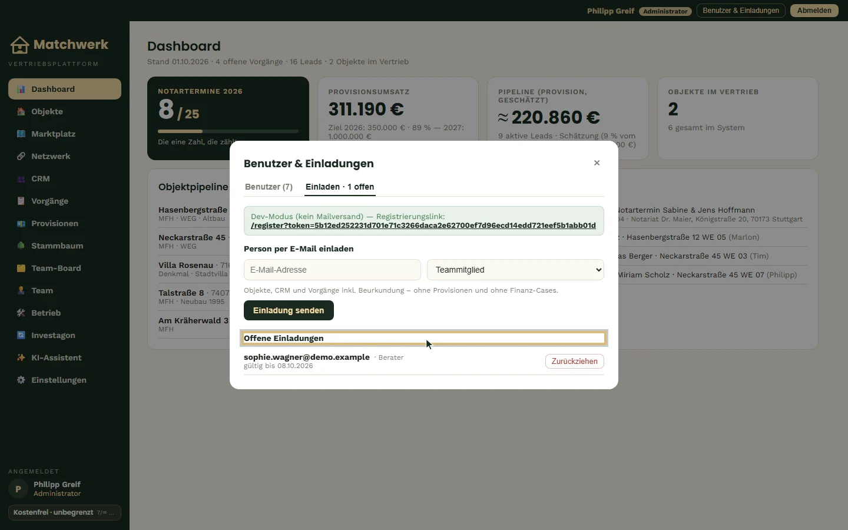The width and height of the screenshot is (848, 530).
Task: Click the Notartermine progress bar
Action: click(228, 131)
